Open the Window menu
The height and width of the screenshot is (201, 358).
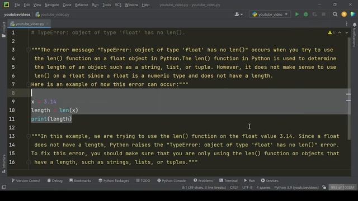click(x=131, y=5)
